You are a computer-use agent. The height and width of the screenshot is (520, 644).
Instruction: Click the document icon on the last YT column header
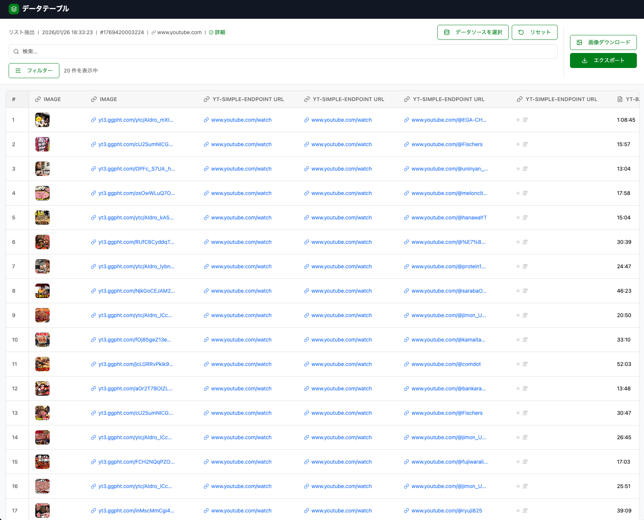[620, 99]
